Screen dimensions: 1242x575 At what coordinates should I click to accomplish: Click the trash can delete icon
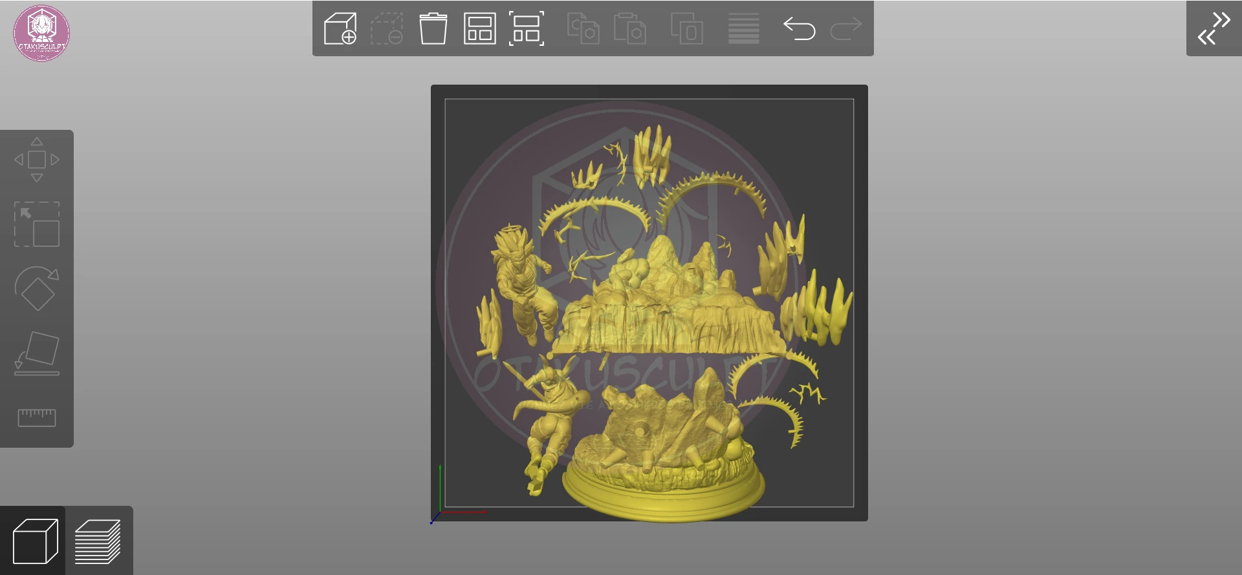pyautogui.click(x=433, y=29)
